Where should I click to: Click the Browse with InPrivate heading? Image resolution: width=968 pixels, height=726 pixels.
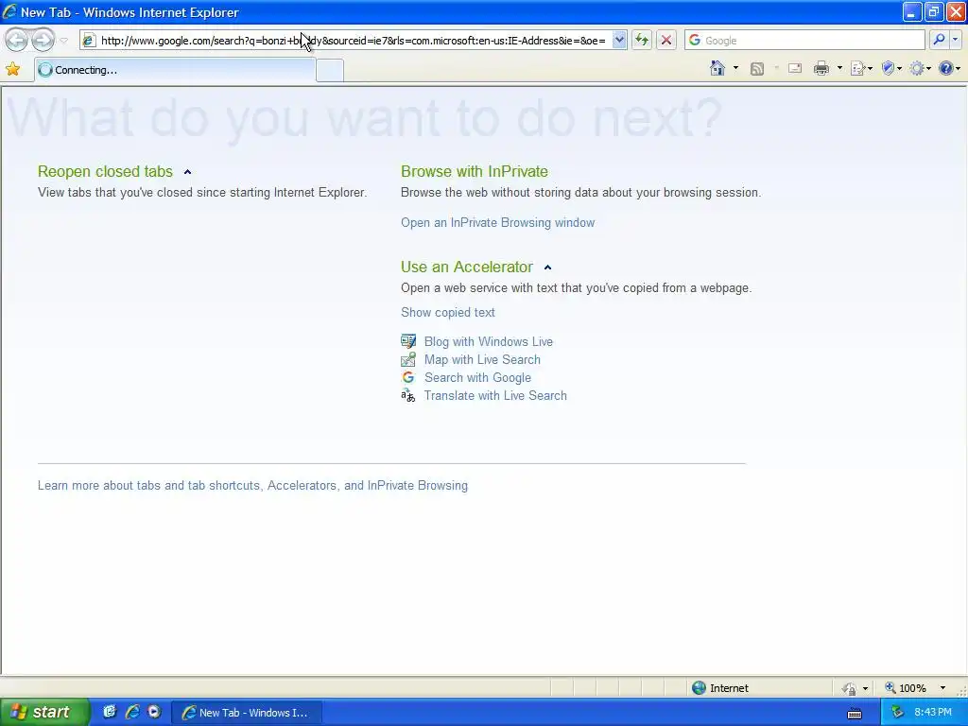coord(475,172)
